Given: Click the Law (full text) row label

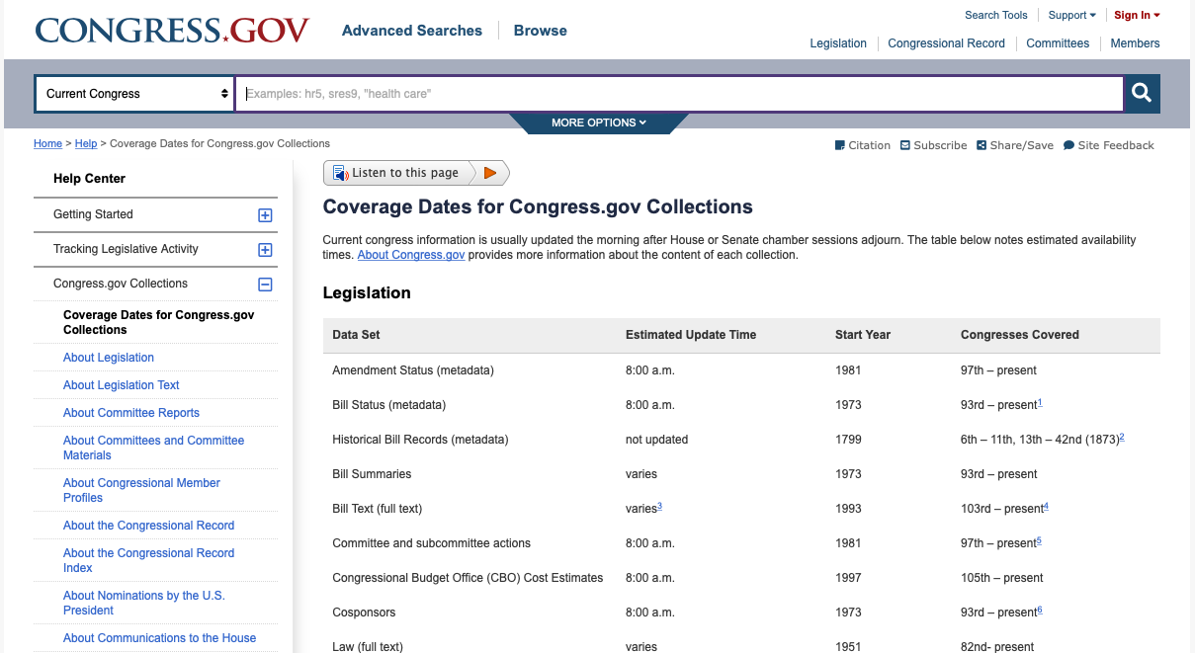Looking at the screenshot, I should tap(368, 647).
